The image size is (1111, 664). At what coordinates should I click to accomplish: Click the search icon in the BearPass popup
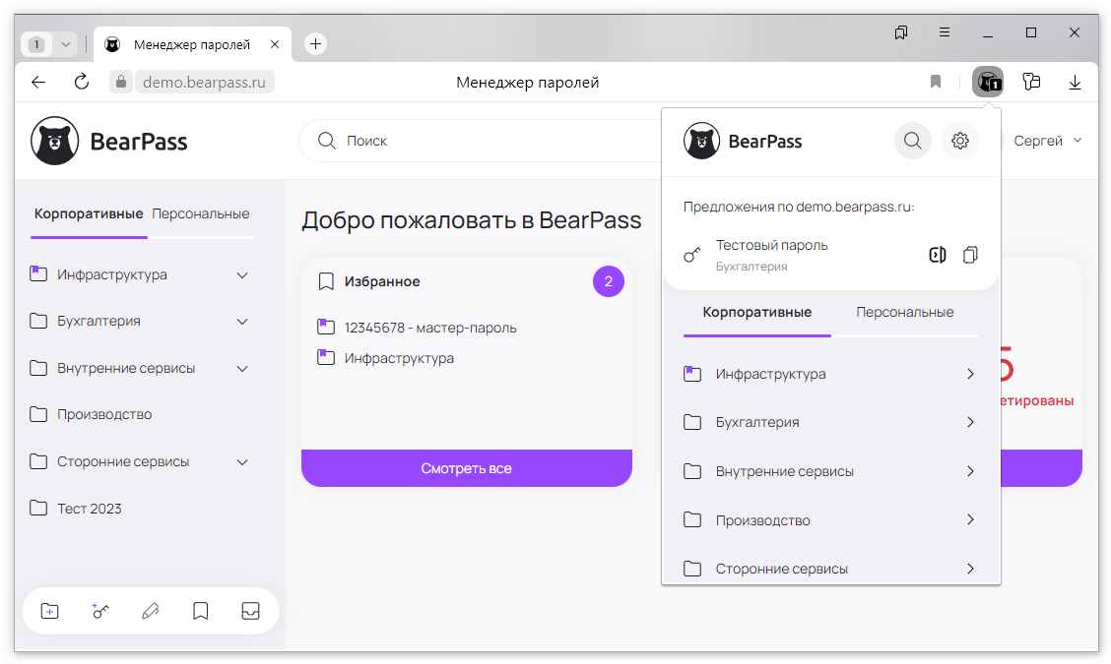[912, 141]
